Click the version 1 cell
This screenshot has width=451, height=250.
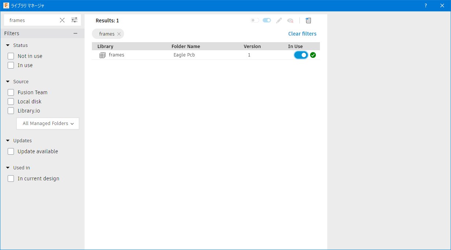pos(249,55)
